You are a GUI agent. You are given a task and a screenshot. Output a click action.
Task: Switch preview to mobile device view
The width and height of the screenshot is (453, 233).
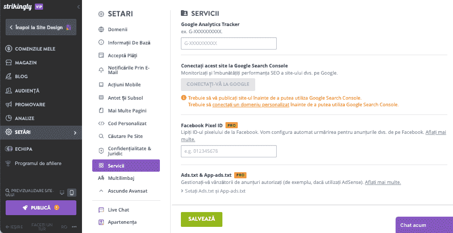72,193
